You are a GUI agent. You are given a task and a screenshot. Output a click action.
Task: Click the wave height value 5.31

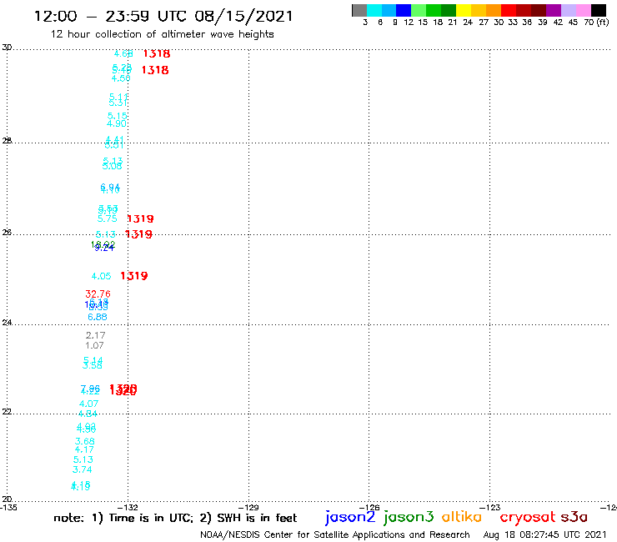[118, 103]
